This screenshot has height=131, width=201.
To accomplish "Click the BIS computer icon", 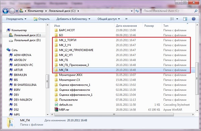I will click(11, 80).
